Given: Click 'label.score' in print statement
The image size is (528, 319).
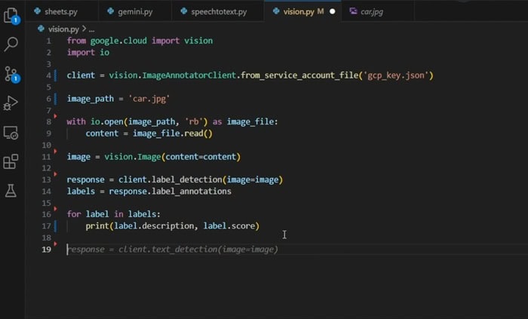Looking at the screenshot, I should tap(229, 225).
